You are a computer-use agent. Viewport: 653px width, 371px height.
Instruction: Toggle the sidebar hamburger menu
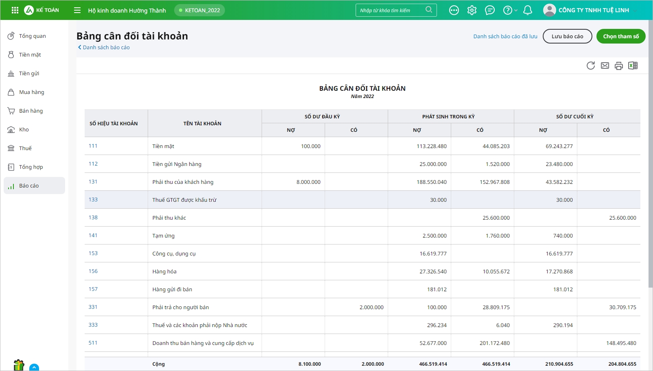click(77, 10)
